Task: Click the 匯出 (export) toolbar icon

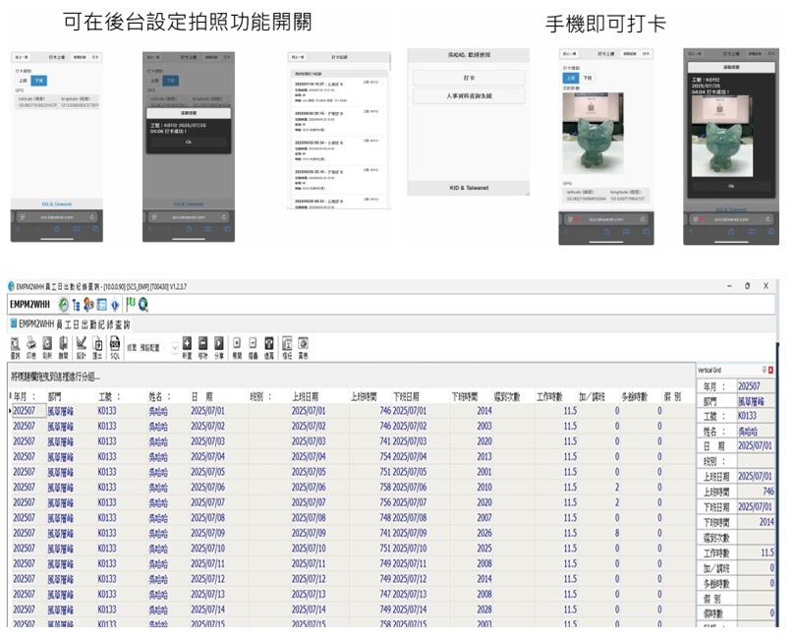Action: point(98,347)
